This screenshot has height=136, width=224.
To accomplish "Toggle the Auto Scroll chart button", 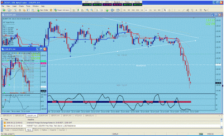I will click(x=97, y=10).
